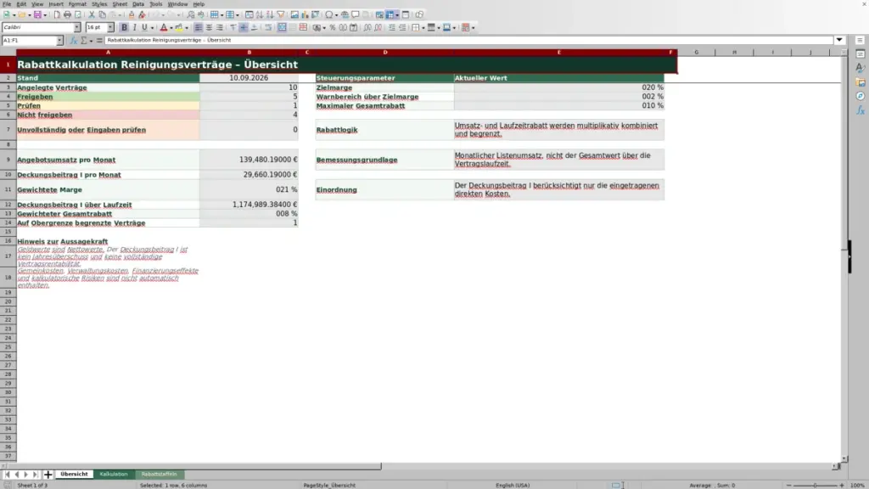This screenshot has height=489, width=869.
Task: Insert a chart via toolbar icon
Action: (x=305, y=14)
